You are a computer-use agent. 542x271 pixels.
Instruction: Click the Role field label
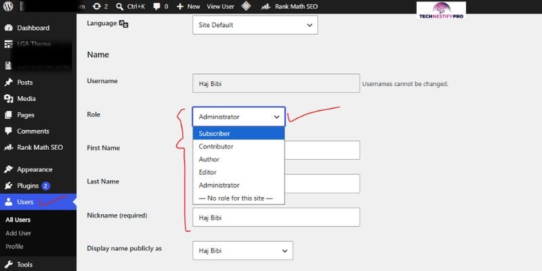(x=93, y=114)
